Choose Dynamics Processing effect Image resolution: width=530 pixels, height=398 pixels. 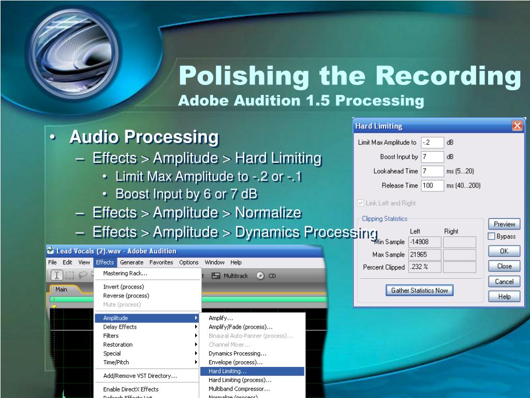[252, 353]
